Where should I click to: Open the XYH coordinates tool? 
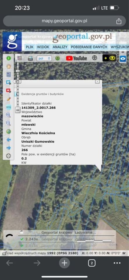pyautogui.click(x=8, y=107)
